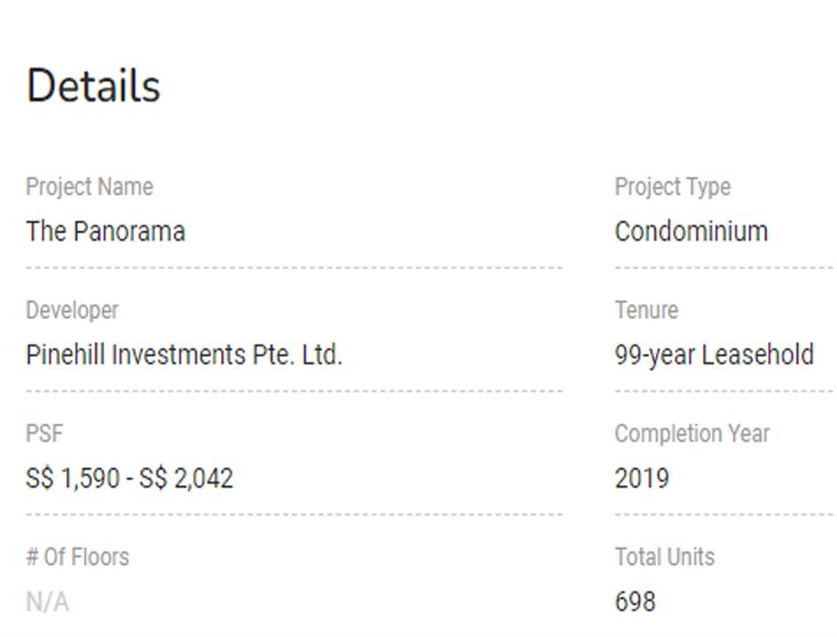Click the # Of Floors label
This screenshot has height=637, width=837.
coord(77,558)
